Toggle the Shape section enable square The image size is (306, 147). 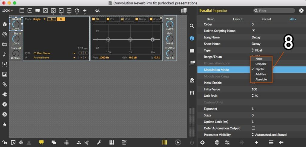151,19
